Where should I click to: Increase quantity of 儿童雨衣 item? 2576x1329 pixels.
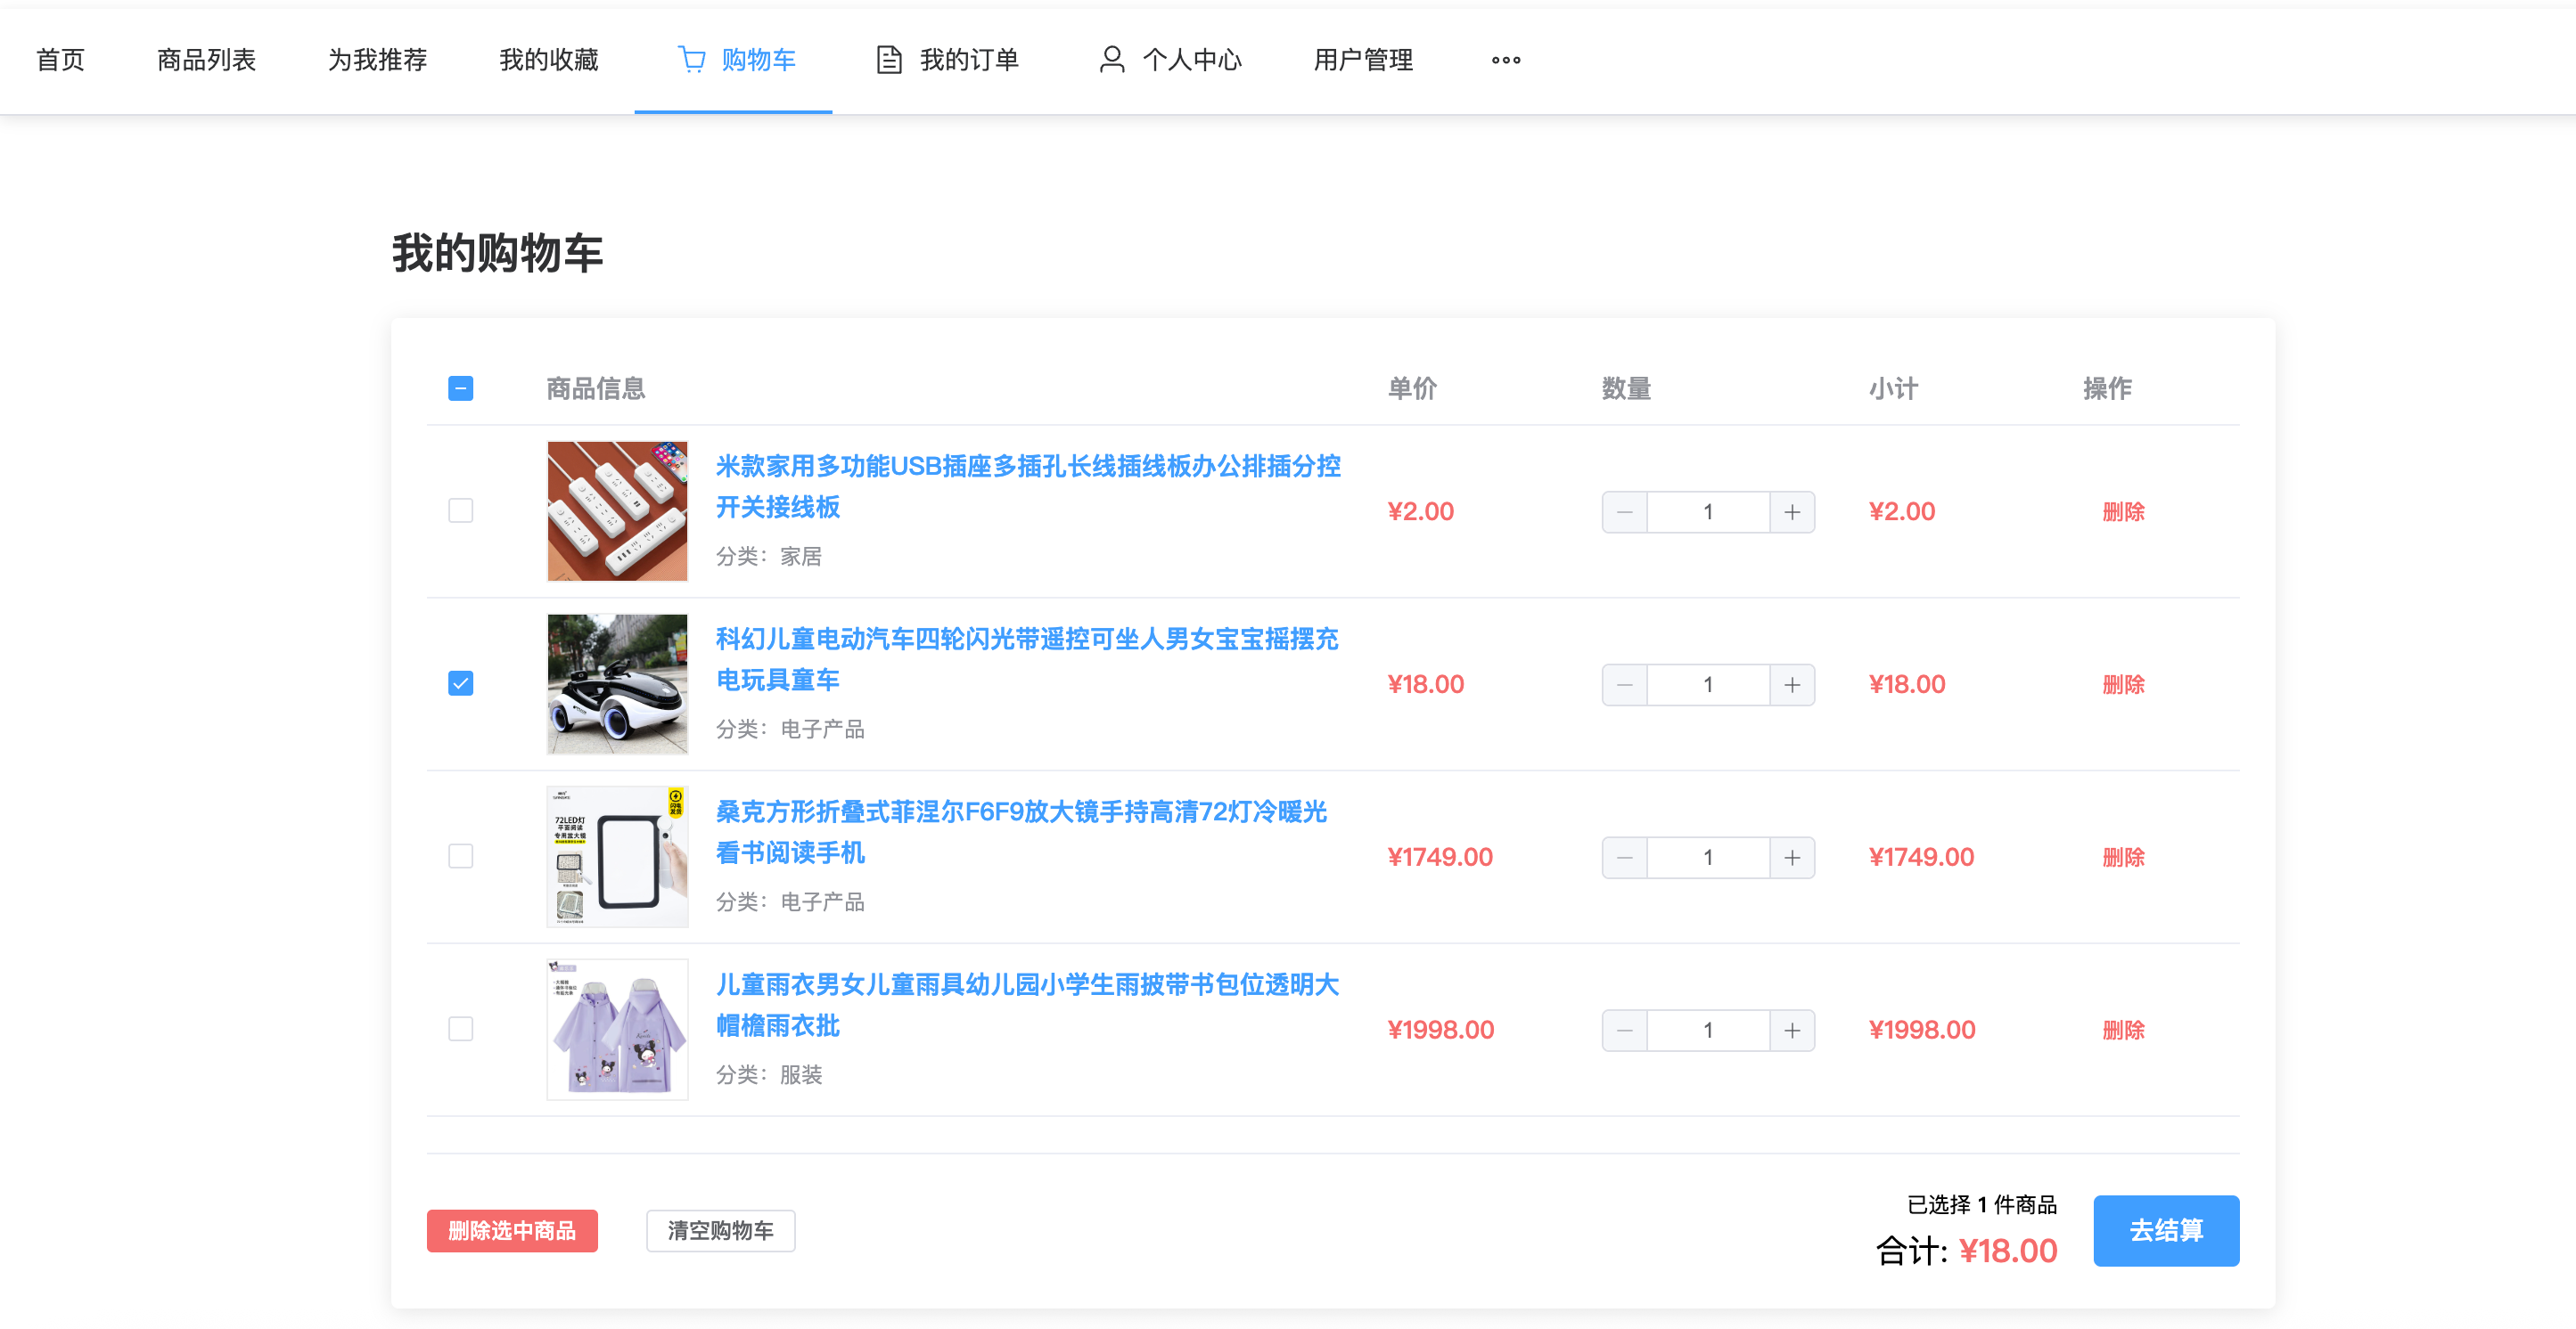pos(1791,1031)
